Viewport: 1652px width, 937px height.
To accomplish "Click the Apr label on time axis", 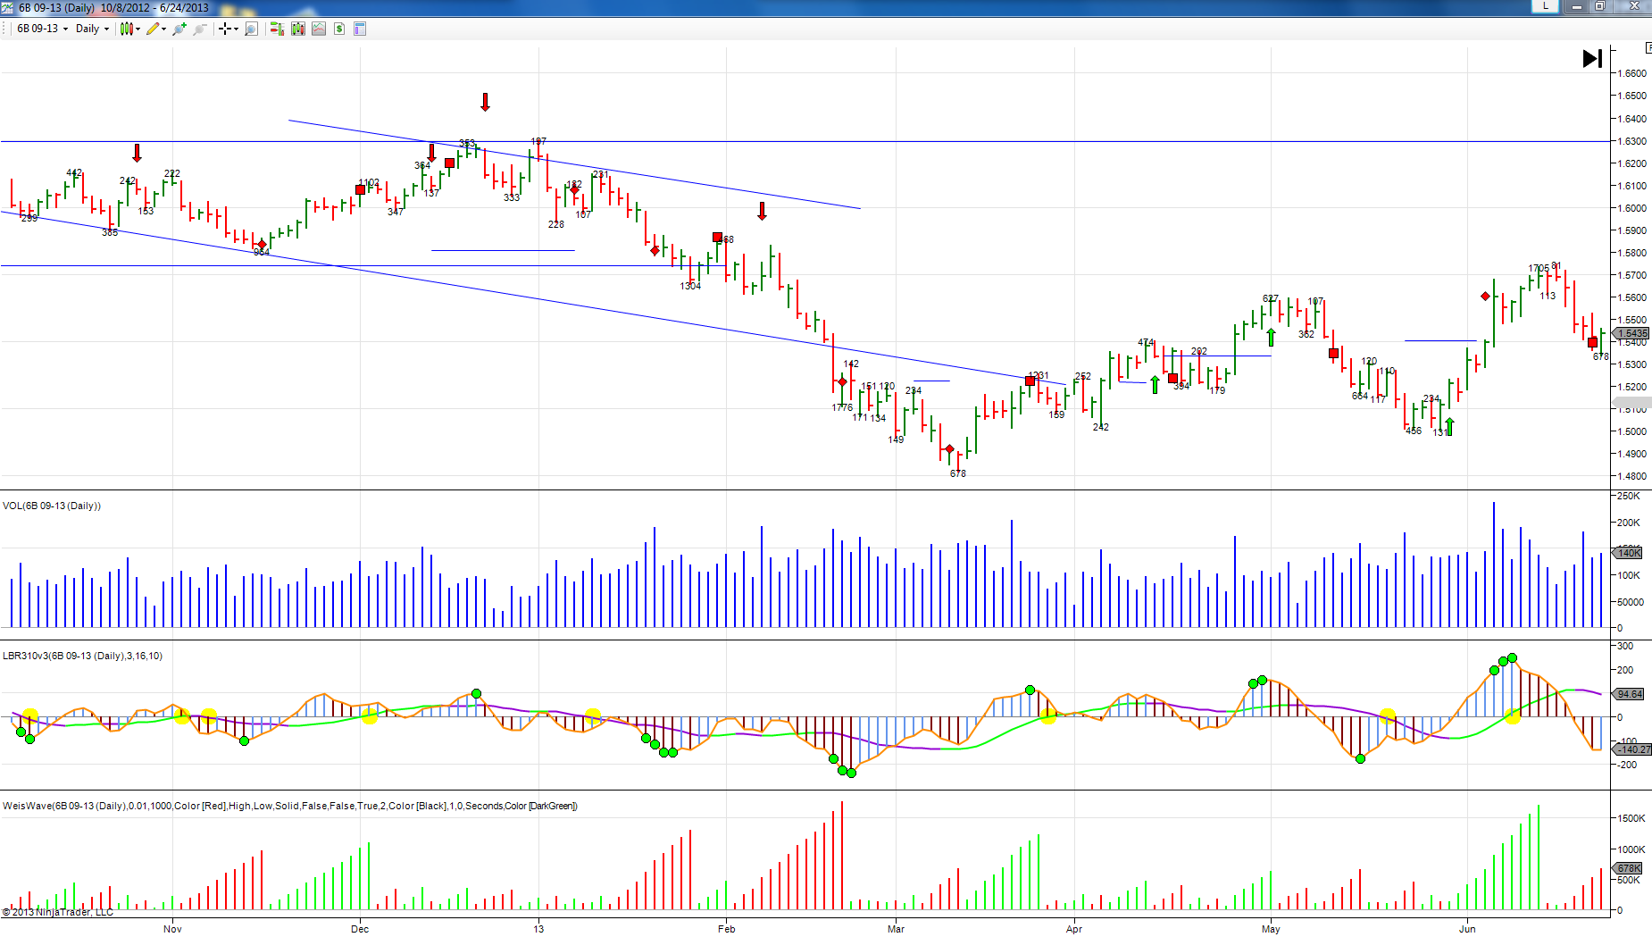I will 1074,929.
